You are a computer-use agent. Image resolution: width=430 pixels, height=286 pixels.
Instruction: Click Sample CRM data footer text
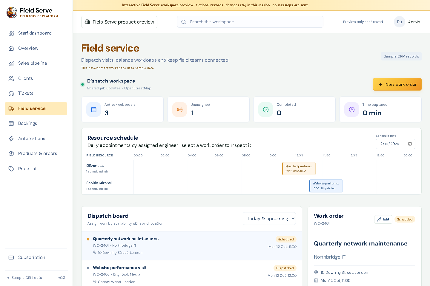click(27, 278)
